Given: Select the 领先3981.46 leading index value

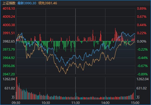Looking at the screenshot, I should (47, 3).
